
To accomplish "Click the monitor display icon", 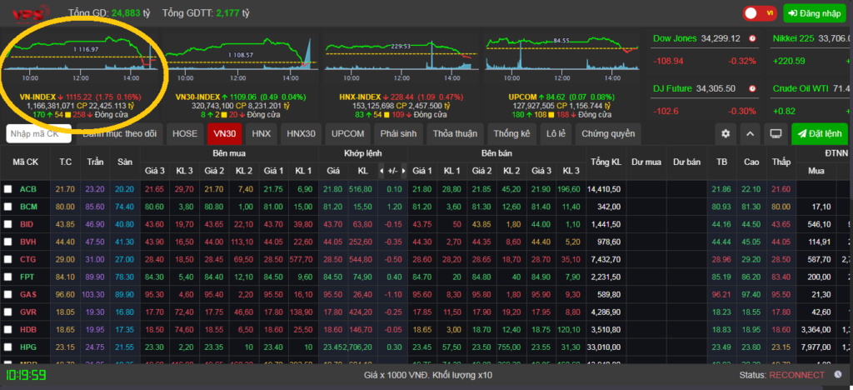I will (776, 133).
